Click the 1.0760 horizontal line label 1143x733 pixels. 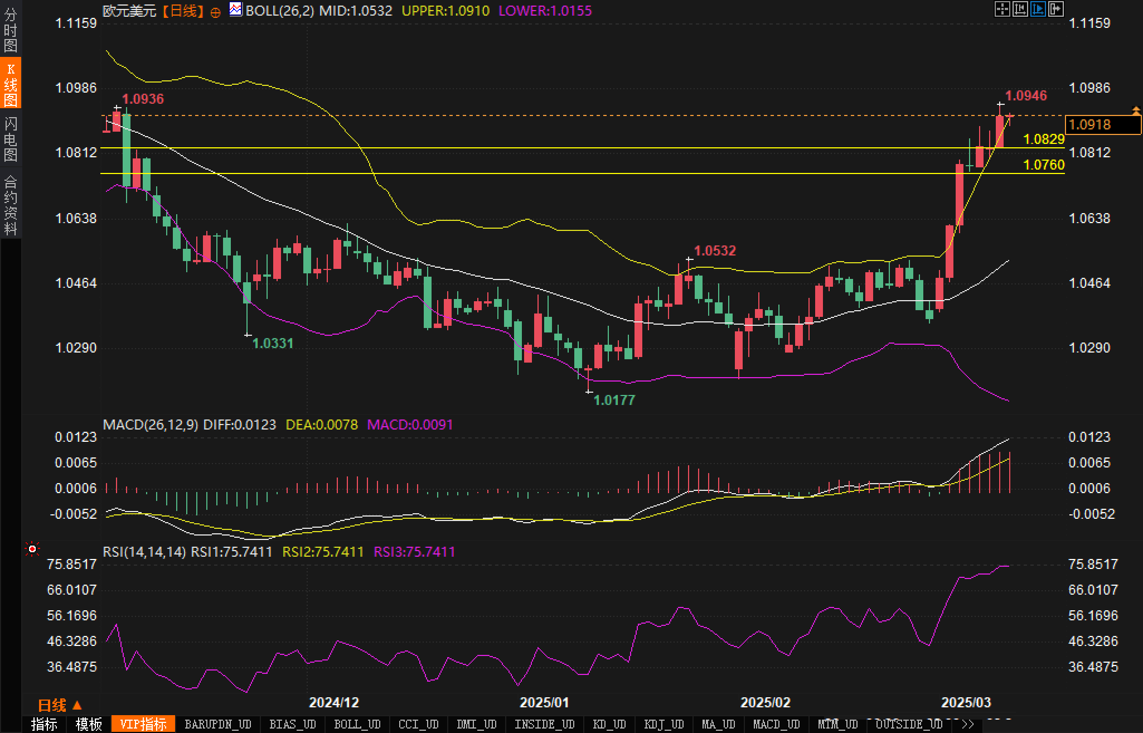1044,165
